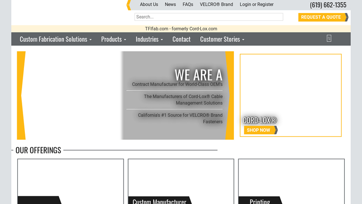362x204 pixels.
Task: Visit the VELCRO® Brand page
Action: [216, 5]
